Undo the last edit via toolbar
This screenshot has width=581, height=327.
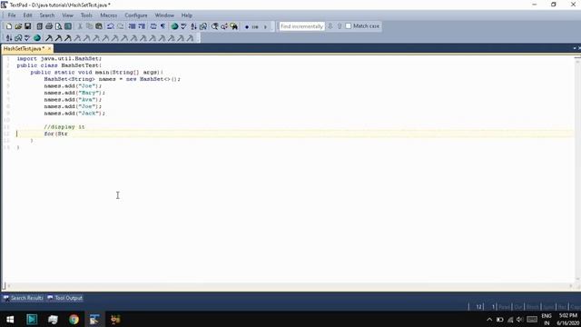point(111,26)
